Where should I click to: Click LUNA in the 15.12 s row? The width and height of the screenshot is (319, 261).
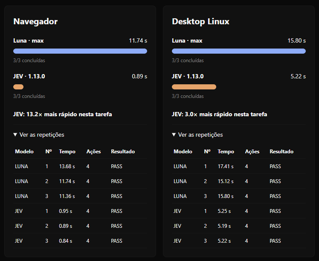click(180, 181)
